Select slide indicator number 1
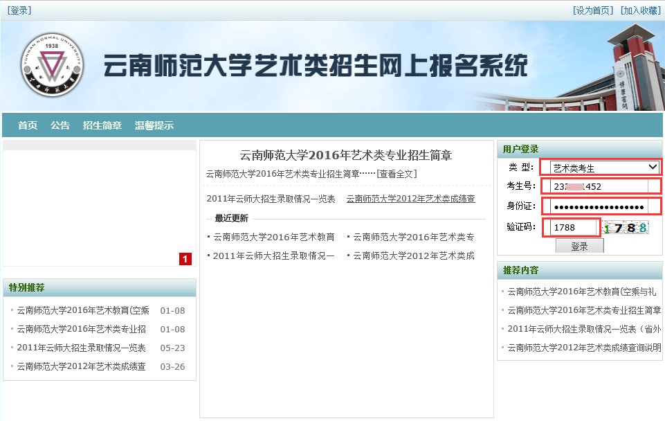This screenshot has width=665, height=421. (185, 259)
